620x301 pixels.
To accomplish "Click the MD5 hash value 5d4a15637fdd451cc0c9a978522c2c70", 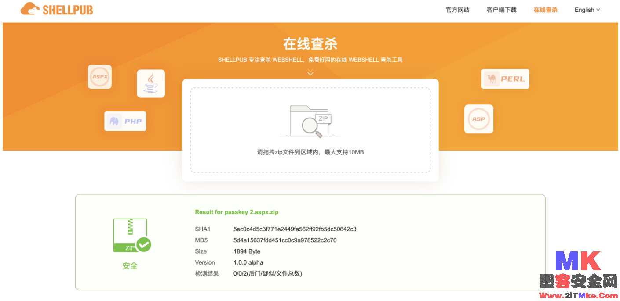I will pyautogui.click(x=285, y=240).
